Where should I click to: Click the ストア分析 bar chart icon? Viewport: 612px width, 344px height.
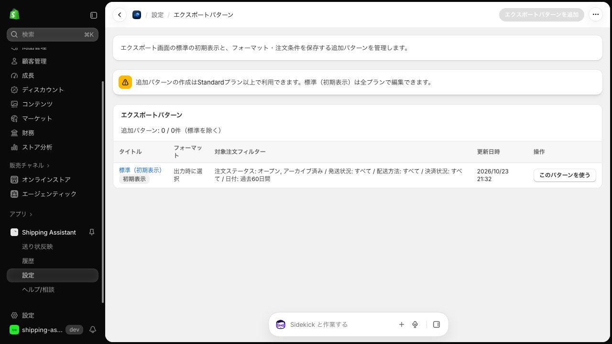click(x=14, y=147)
